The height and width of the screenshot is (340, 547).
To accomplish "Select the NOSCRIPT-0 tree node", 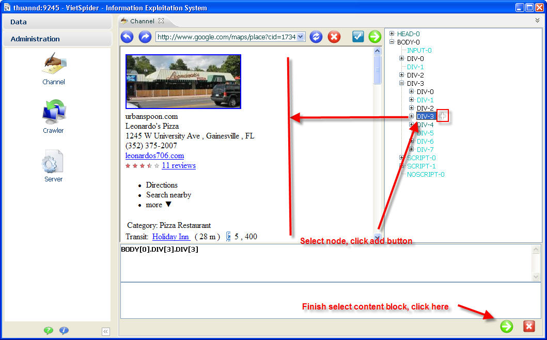I will point(426,175).
